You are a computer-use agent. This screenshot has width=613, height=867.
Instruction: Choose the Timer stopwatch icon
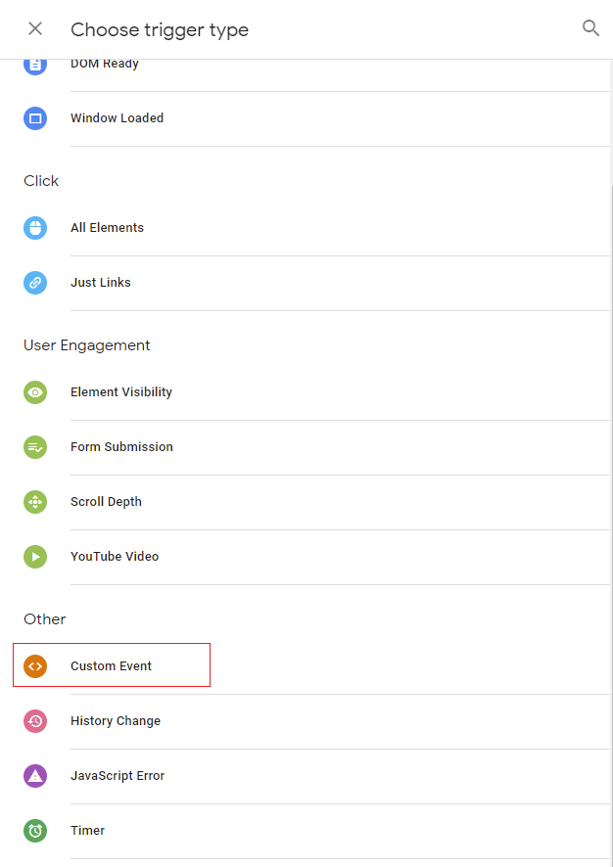pyautogui.click(x=35, y=831)
